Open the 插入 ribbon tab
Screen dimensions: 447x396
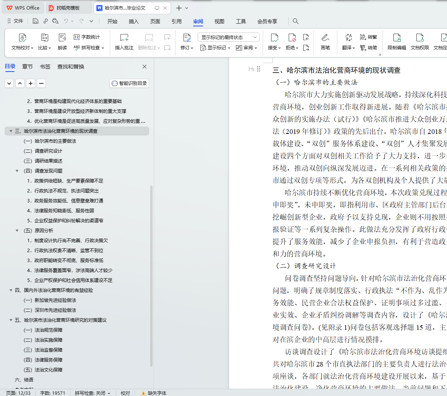pyautogui.click(x=133, y=21)
